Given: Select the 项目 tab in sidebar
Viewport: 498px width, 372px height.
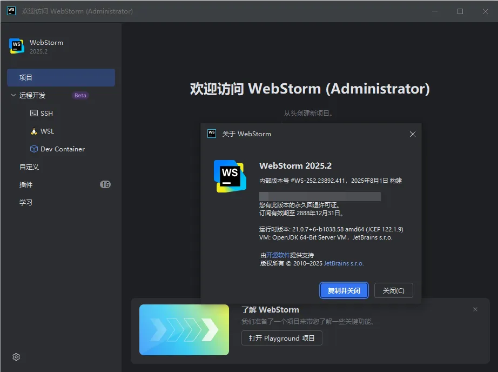Looking at the screenshot, I should 60,78.
